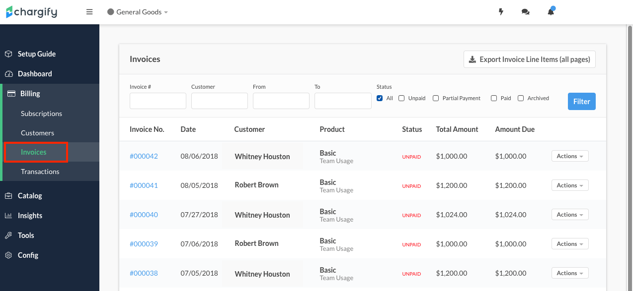633x291 pixels.
Task: Click UNPAID status of invoice #000039
Action: 411,245
